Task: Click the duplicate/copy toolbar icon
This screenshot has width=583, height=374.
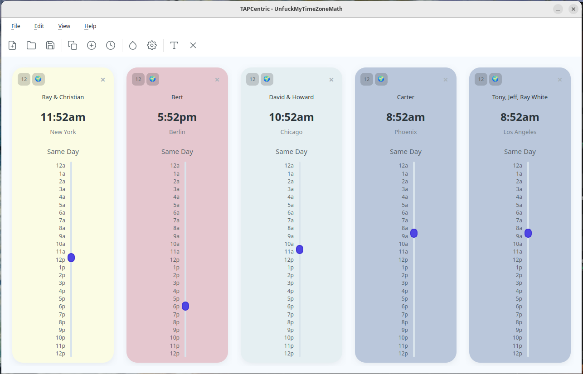Action: tap(73, 45)
